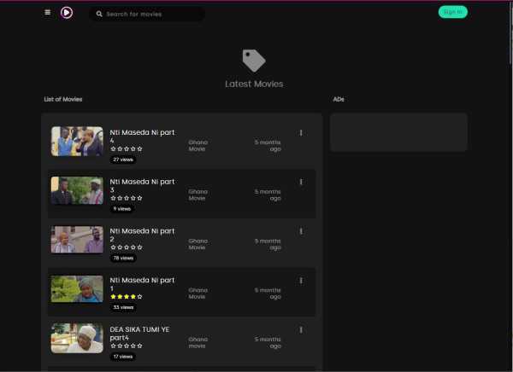This screenshot has width=513, height=372.
Task: Click the Latest Movies tag icon
Action: coord(254,61)
